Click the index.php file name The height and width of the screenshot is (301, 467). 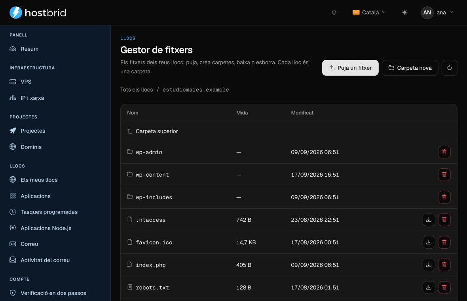[151, 265]
